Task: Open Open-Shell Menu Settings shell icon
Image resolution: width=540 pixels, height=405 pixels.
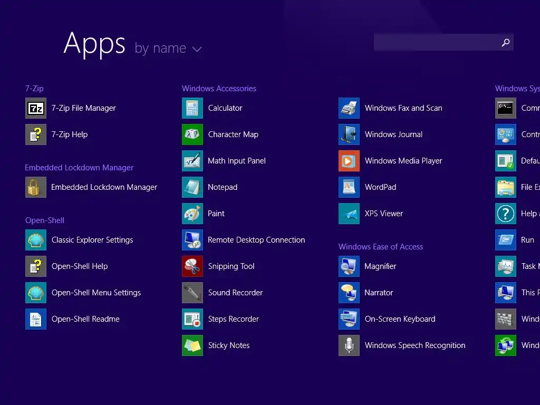Action: [36, 293]
